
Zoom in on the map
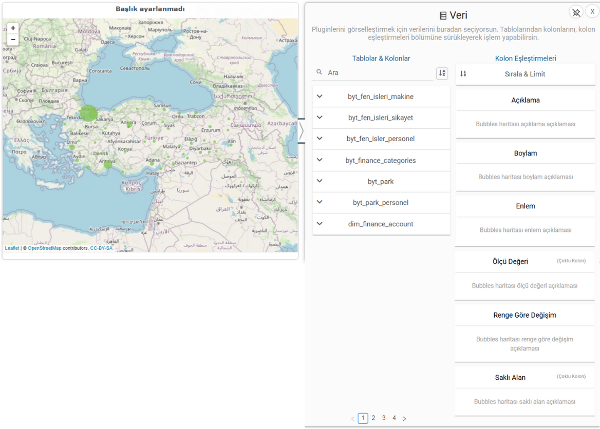13,28
